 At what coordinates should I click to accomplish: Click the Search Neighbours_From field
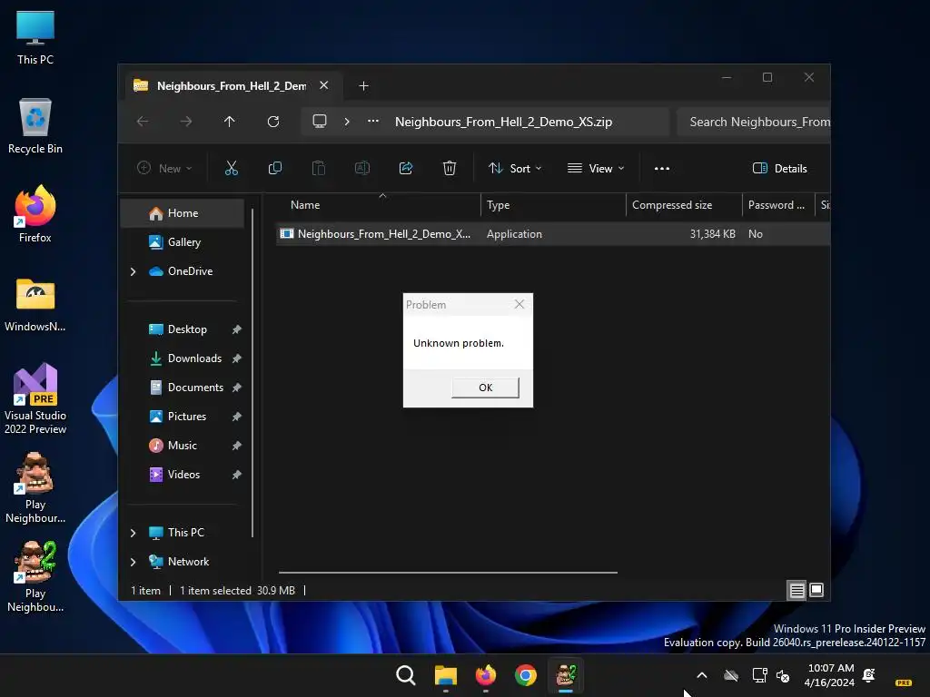[x=753, y=122]
